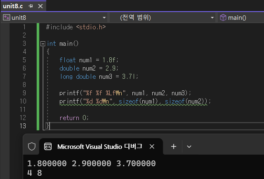
Task: Click the closing brace on line 13
Action: [48, 126]
